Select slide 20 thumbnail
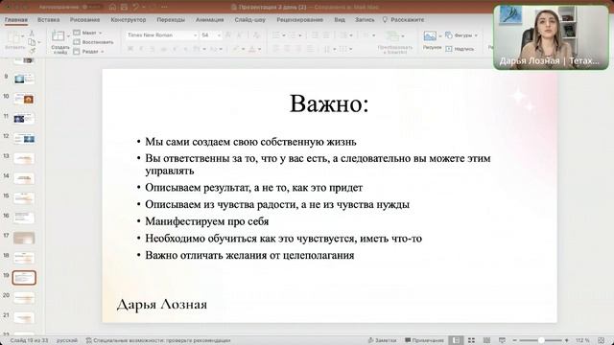 point(24,298)
